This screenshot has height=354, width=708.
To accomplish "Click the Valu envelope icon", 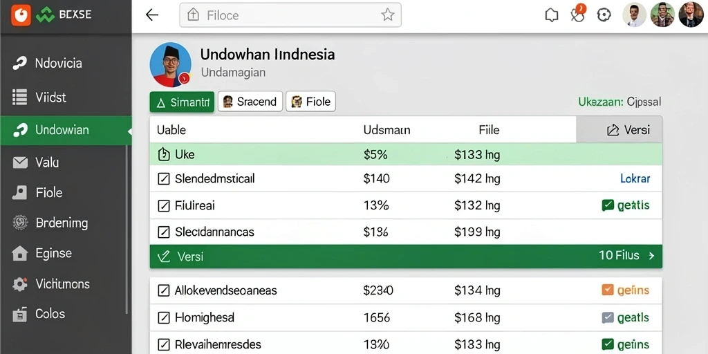I will (20, 162).
